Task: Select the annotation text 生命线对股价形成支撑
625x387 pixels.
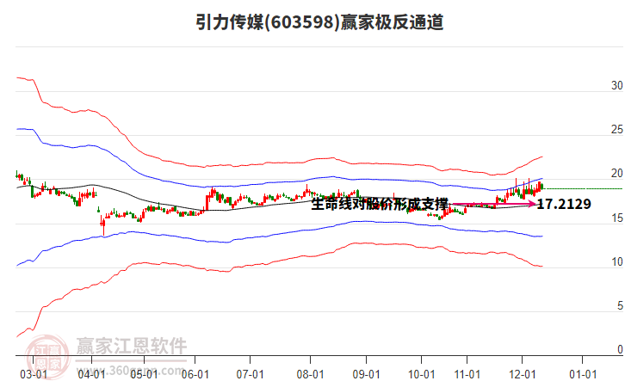Action: (380, 205)
